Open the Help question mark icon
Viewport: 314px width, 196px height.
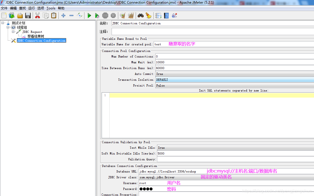tap(166, 15)
